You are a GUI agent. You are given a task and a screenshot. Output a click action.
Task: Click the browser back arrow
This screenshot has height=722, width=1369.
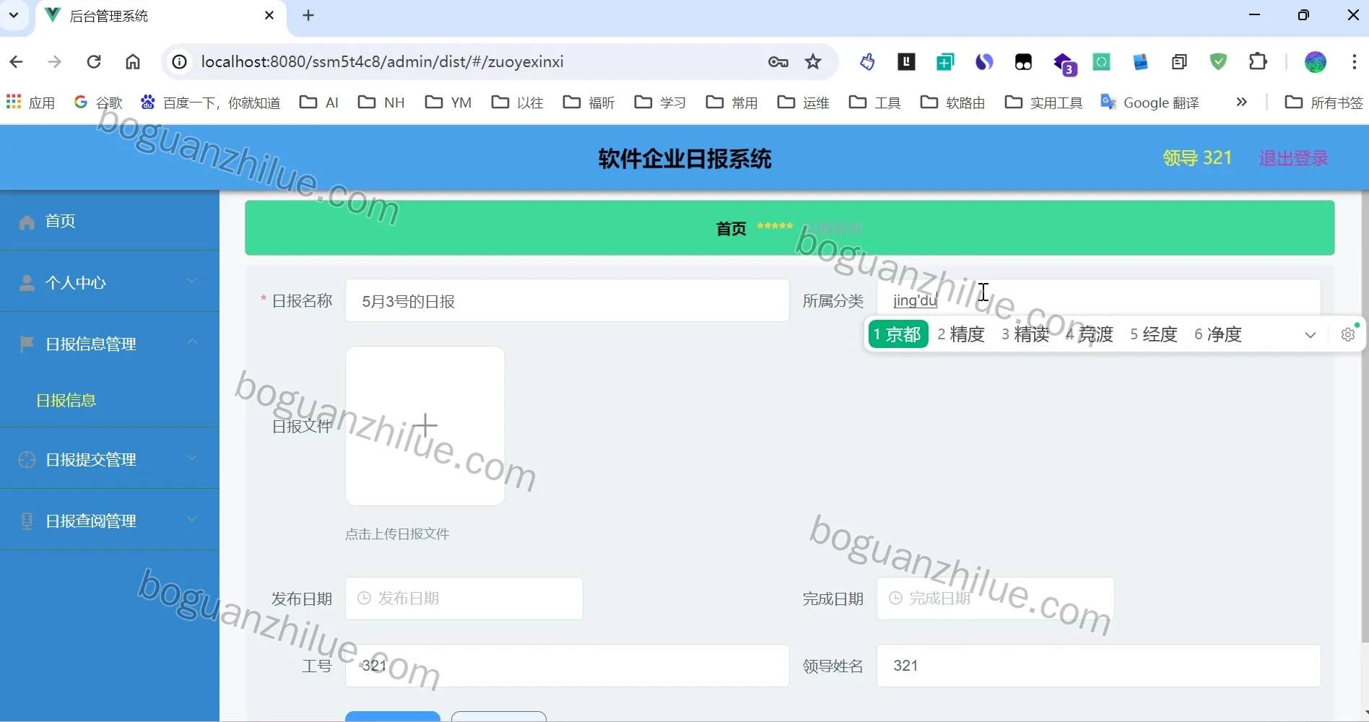coord(16,62)
